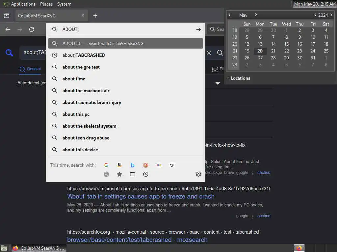Click the Firefox back arrow

pyautogui.click(x=8, y=29)
